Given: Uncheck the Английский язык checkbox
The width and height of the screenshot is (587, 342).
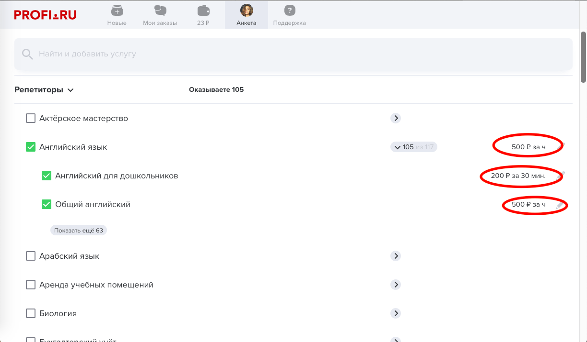Looking at the screenshot, I should (31, 147).
